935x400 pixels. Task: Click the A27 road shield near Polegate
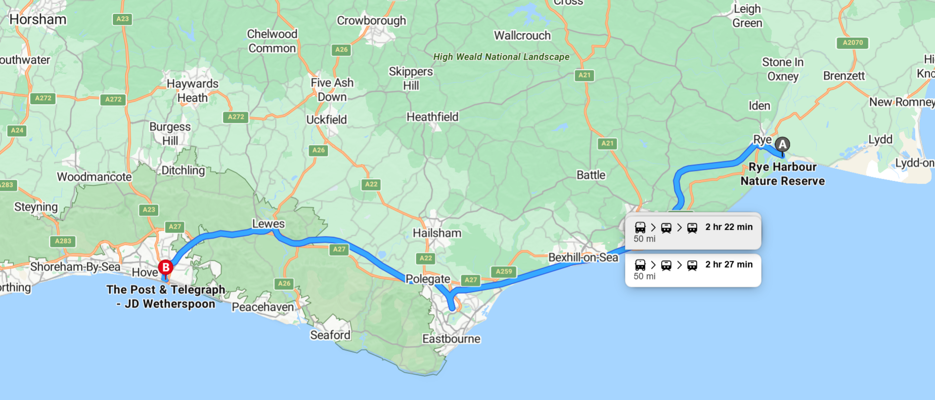(x=471, y=280)
